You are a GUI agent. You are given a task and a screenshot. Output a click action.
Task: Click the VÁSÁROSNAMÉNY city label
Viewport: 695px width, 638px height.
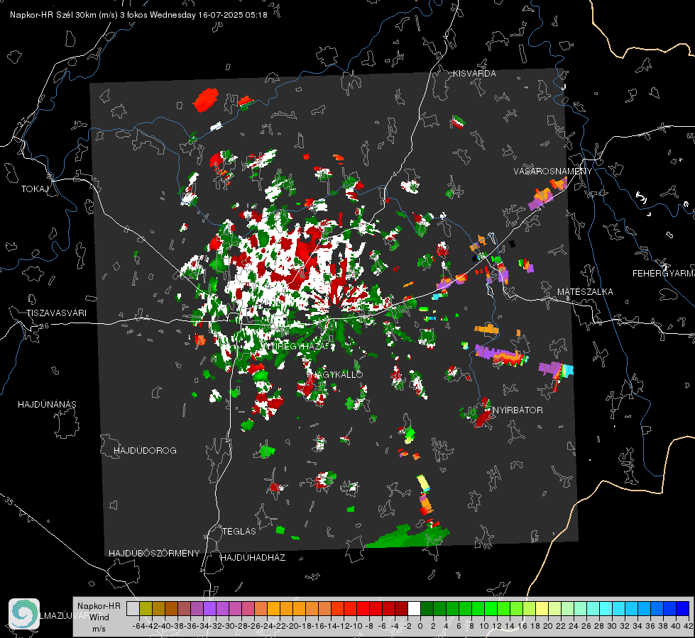tap(552, 172)
